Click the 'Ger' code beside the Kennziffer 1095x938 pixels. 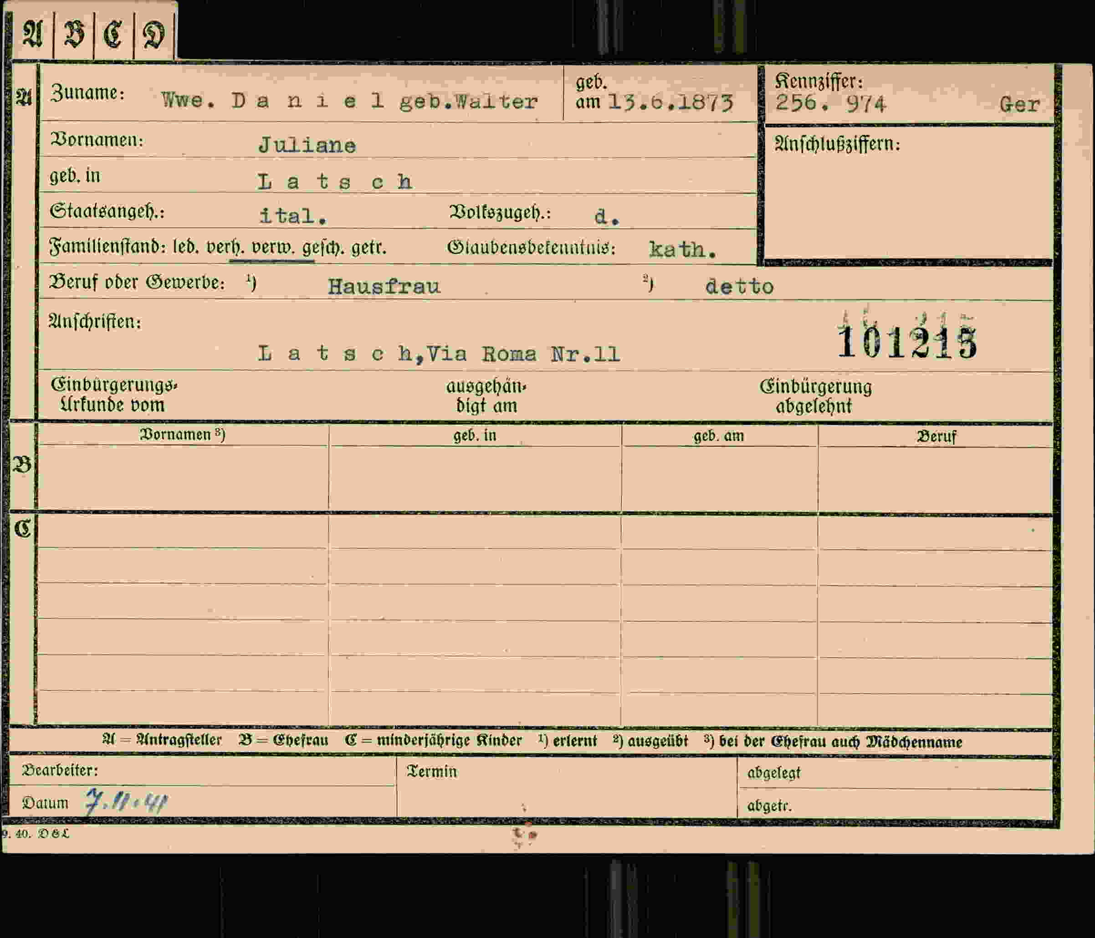(1019, 104)
